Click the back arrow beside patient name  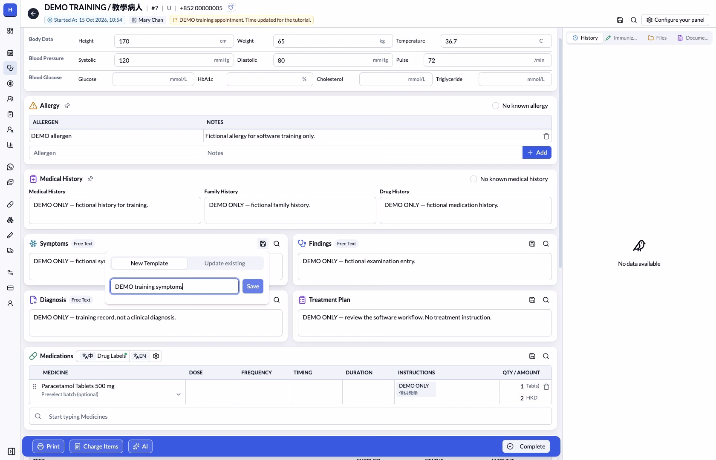tap(33, 14)
